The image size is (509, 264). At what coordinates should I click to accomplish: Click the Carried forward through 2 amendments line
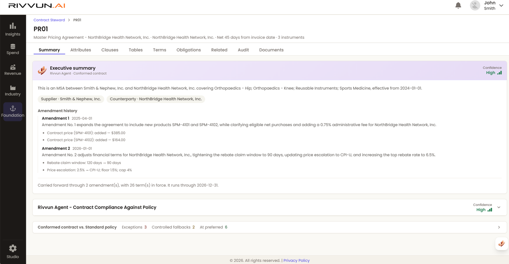coord(128,185)
